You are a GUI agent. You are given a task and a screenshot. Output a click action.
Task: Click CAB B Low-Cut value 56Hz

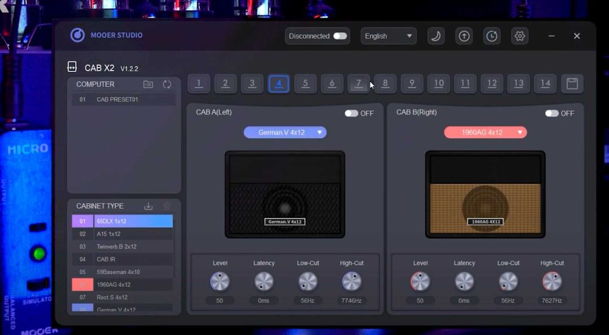tap(508, 300)
